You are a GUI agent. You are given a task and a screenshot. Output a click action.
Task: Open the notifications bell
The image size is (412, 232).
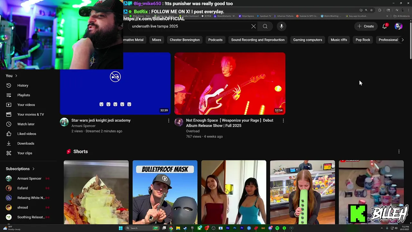[385, 26]
